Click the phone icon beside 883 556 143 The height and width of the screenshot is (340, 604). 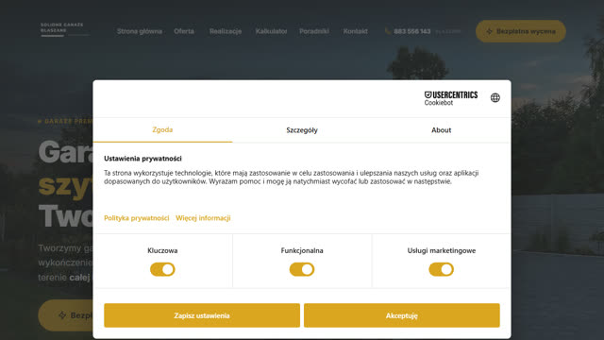pos(388,31)
